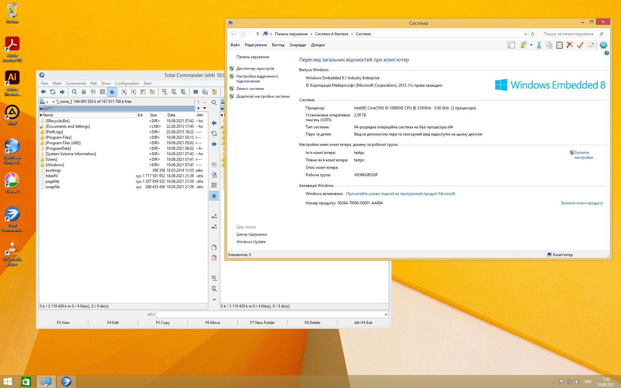Click the search magnifier icon in Total Commander toolbar

coord(74,92)
